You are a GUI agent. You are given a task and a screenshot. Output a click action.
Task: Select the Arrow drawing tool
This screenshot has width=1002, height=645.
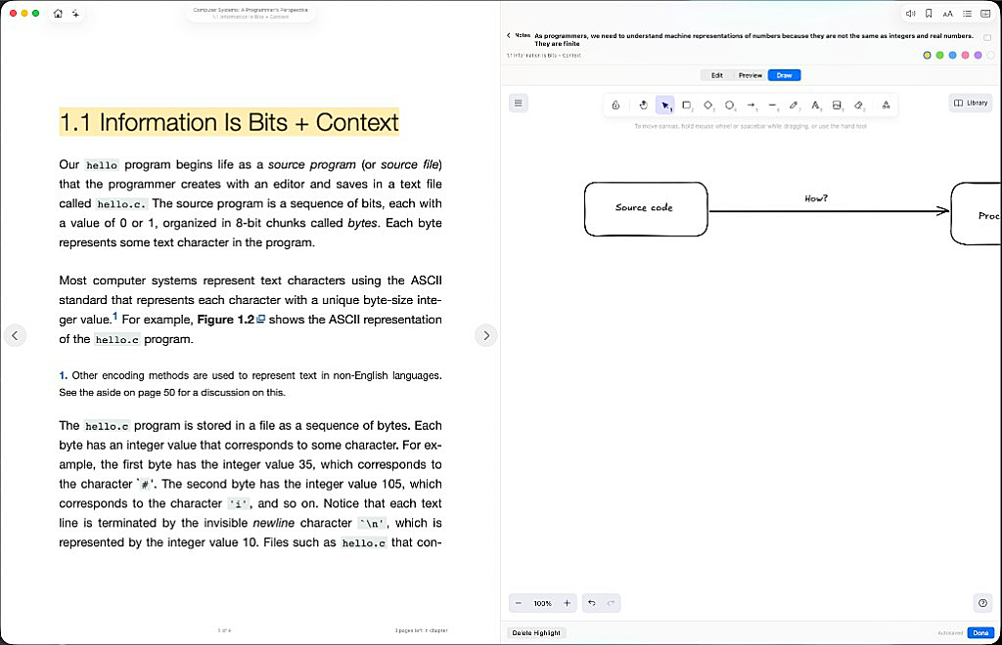pyautogui.click(x=751, y=106)
